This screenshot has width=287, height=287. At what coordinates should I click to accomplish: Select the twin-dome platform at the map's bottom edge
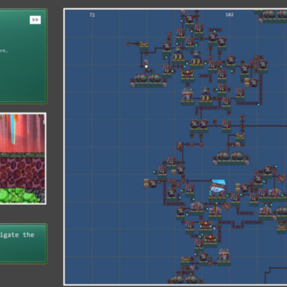pyautogui.click(x=186, y=279)
